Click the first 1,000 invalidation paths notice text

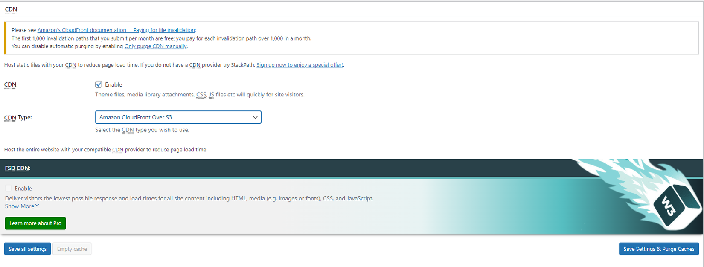(x=161, y=38)
